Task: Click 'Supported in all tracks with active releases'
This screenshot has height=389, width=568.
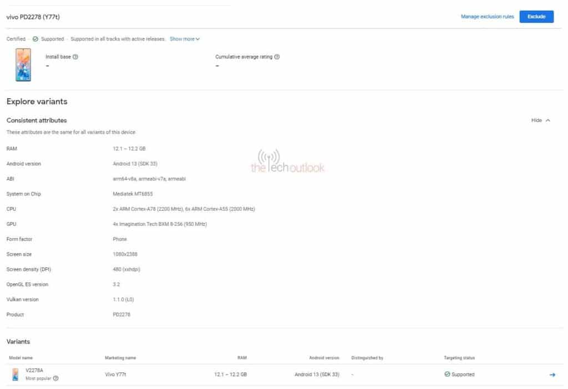Action: [118, 39]
